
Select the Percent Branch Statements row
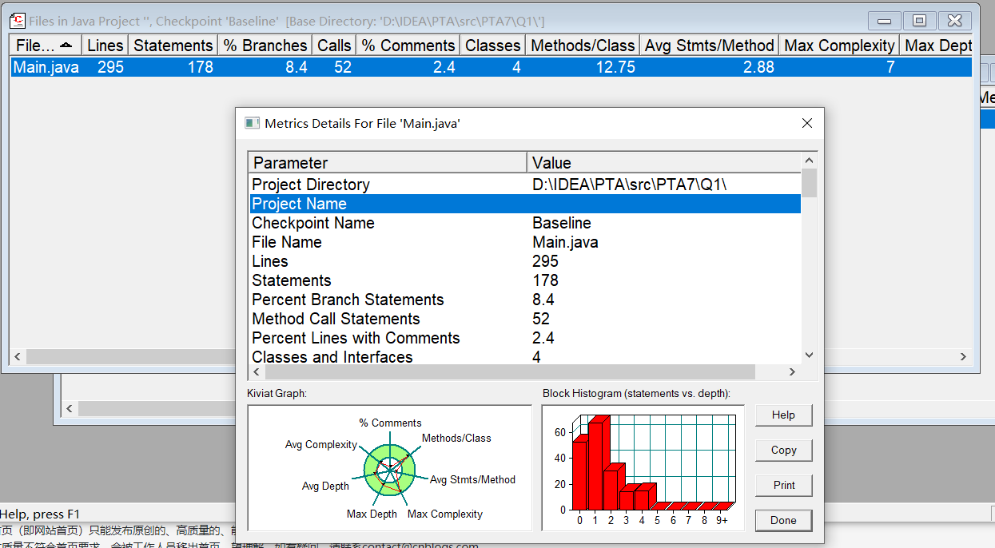(x=525, y=300)
